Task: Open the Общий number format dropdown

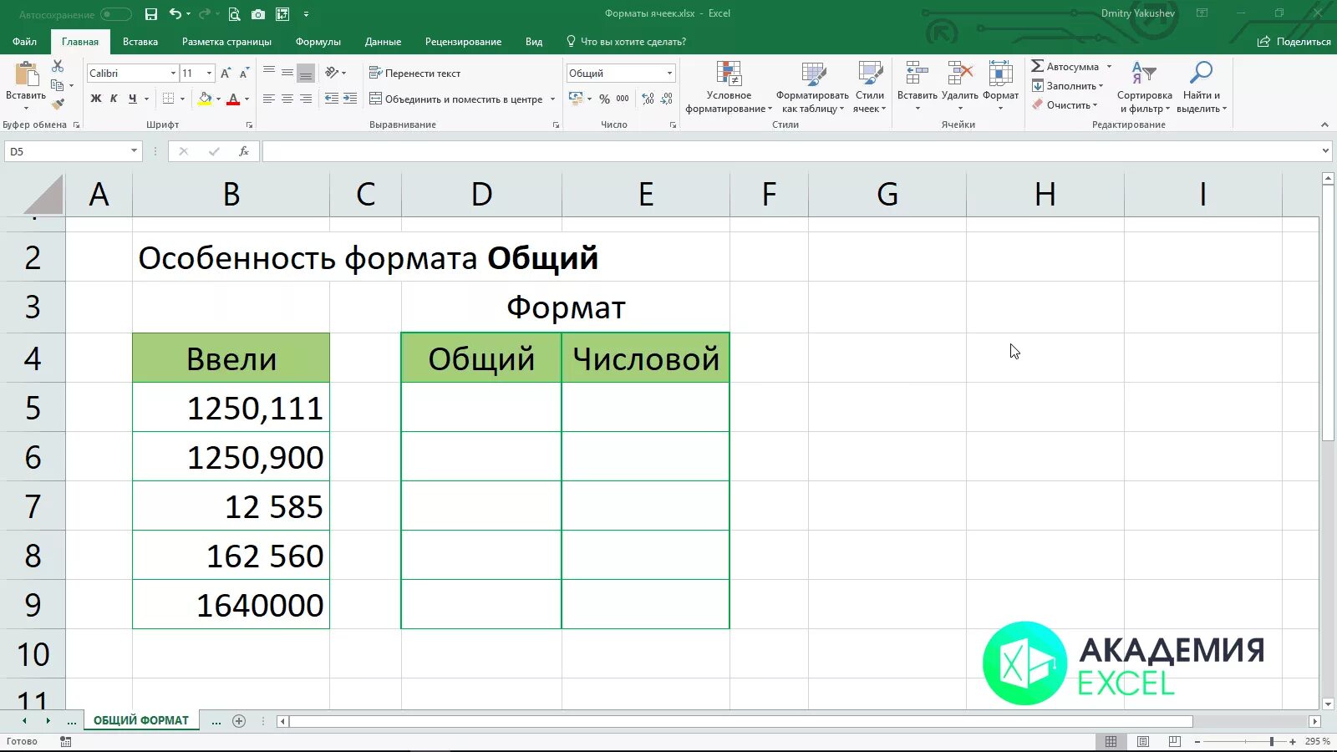Action: 669,74
